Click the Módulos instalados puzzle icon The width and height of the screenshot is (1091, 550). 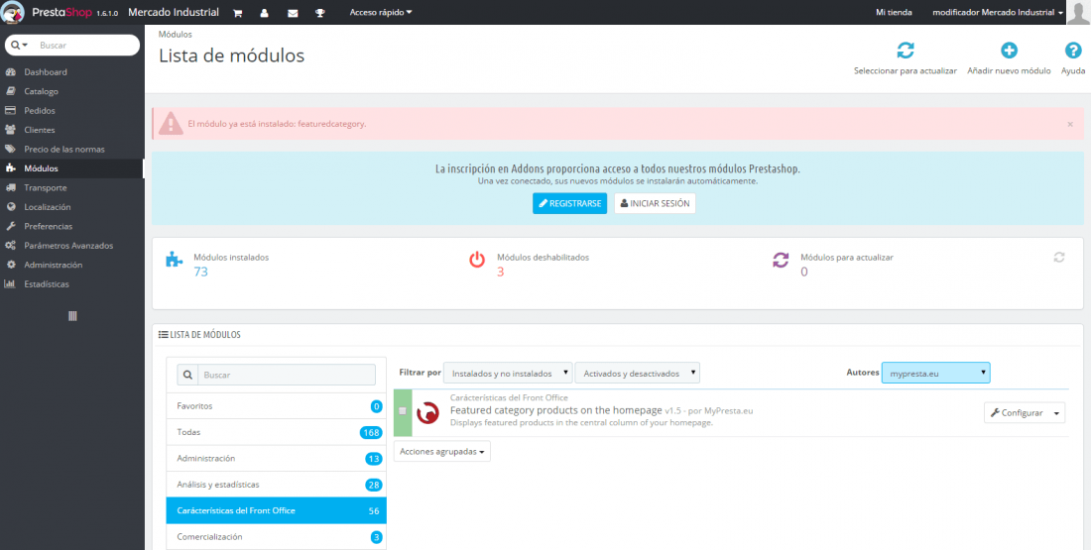(174, 260)
